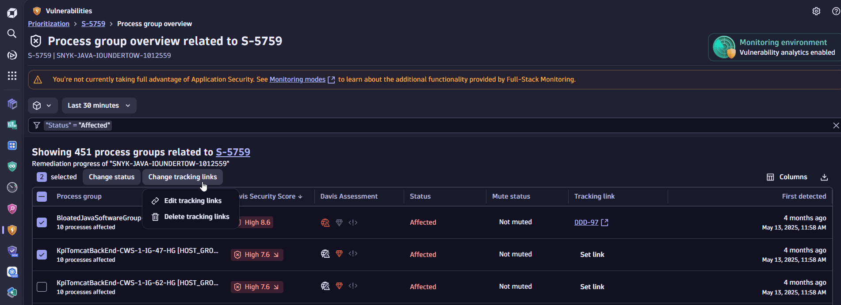Viewport: 841px width, 305px height.
Task: Open the Dynatrace logo home icon
Action: click(12, 13)
